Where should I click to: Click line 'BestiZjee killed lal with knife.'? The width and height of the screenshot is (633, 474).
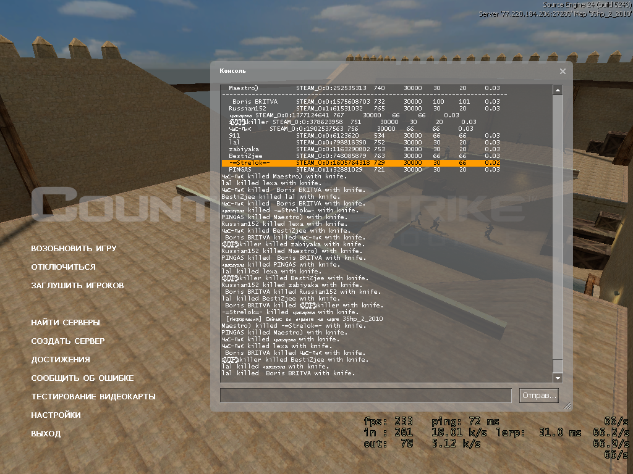(281, 197)
